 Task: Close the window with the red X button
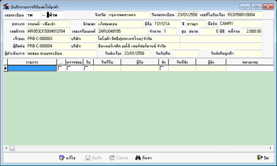click(268, 7)
